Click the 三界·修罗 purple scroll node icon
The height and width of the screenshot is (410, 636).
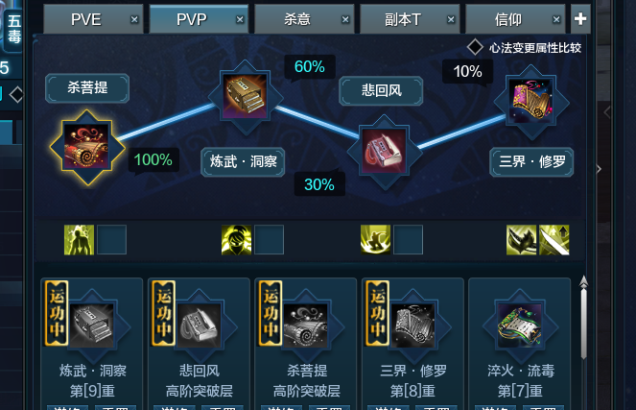point(530,101)
